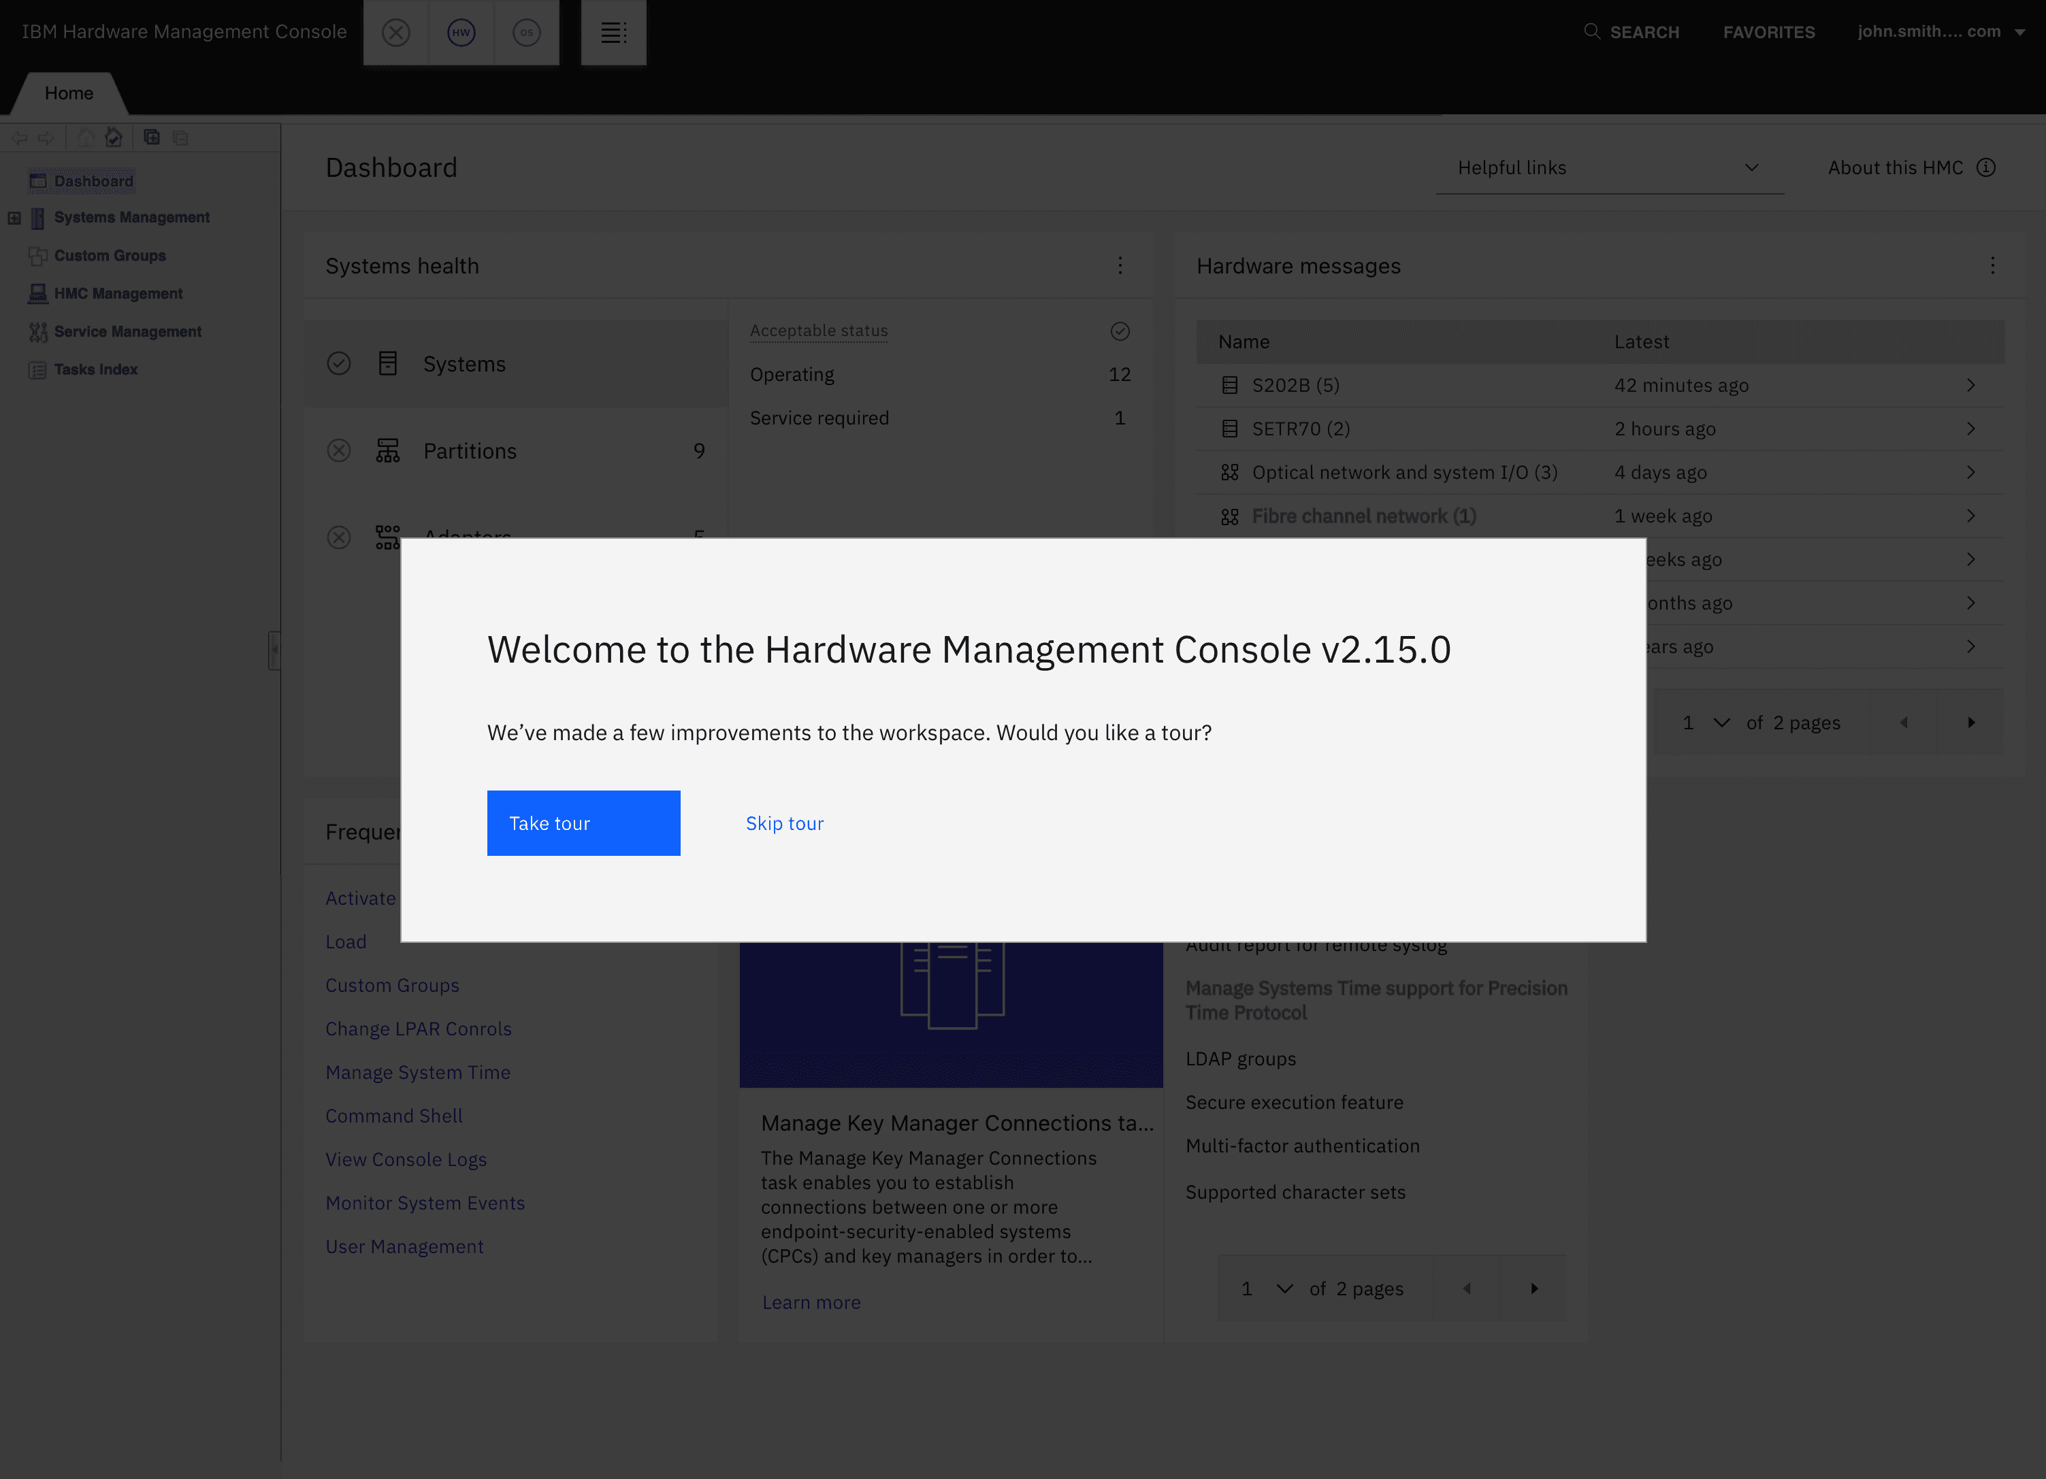
Task: Open the Change LPAR Conrols link
Action: coord(418,1028)
